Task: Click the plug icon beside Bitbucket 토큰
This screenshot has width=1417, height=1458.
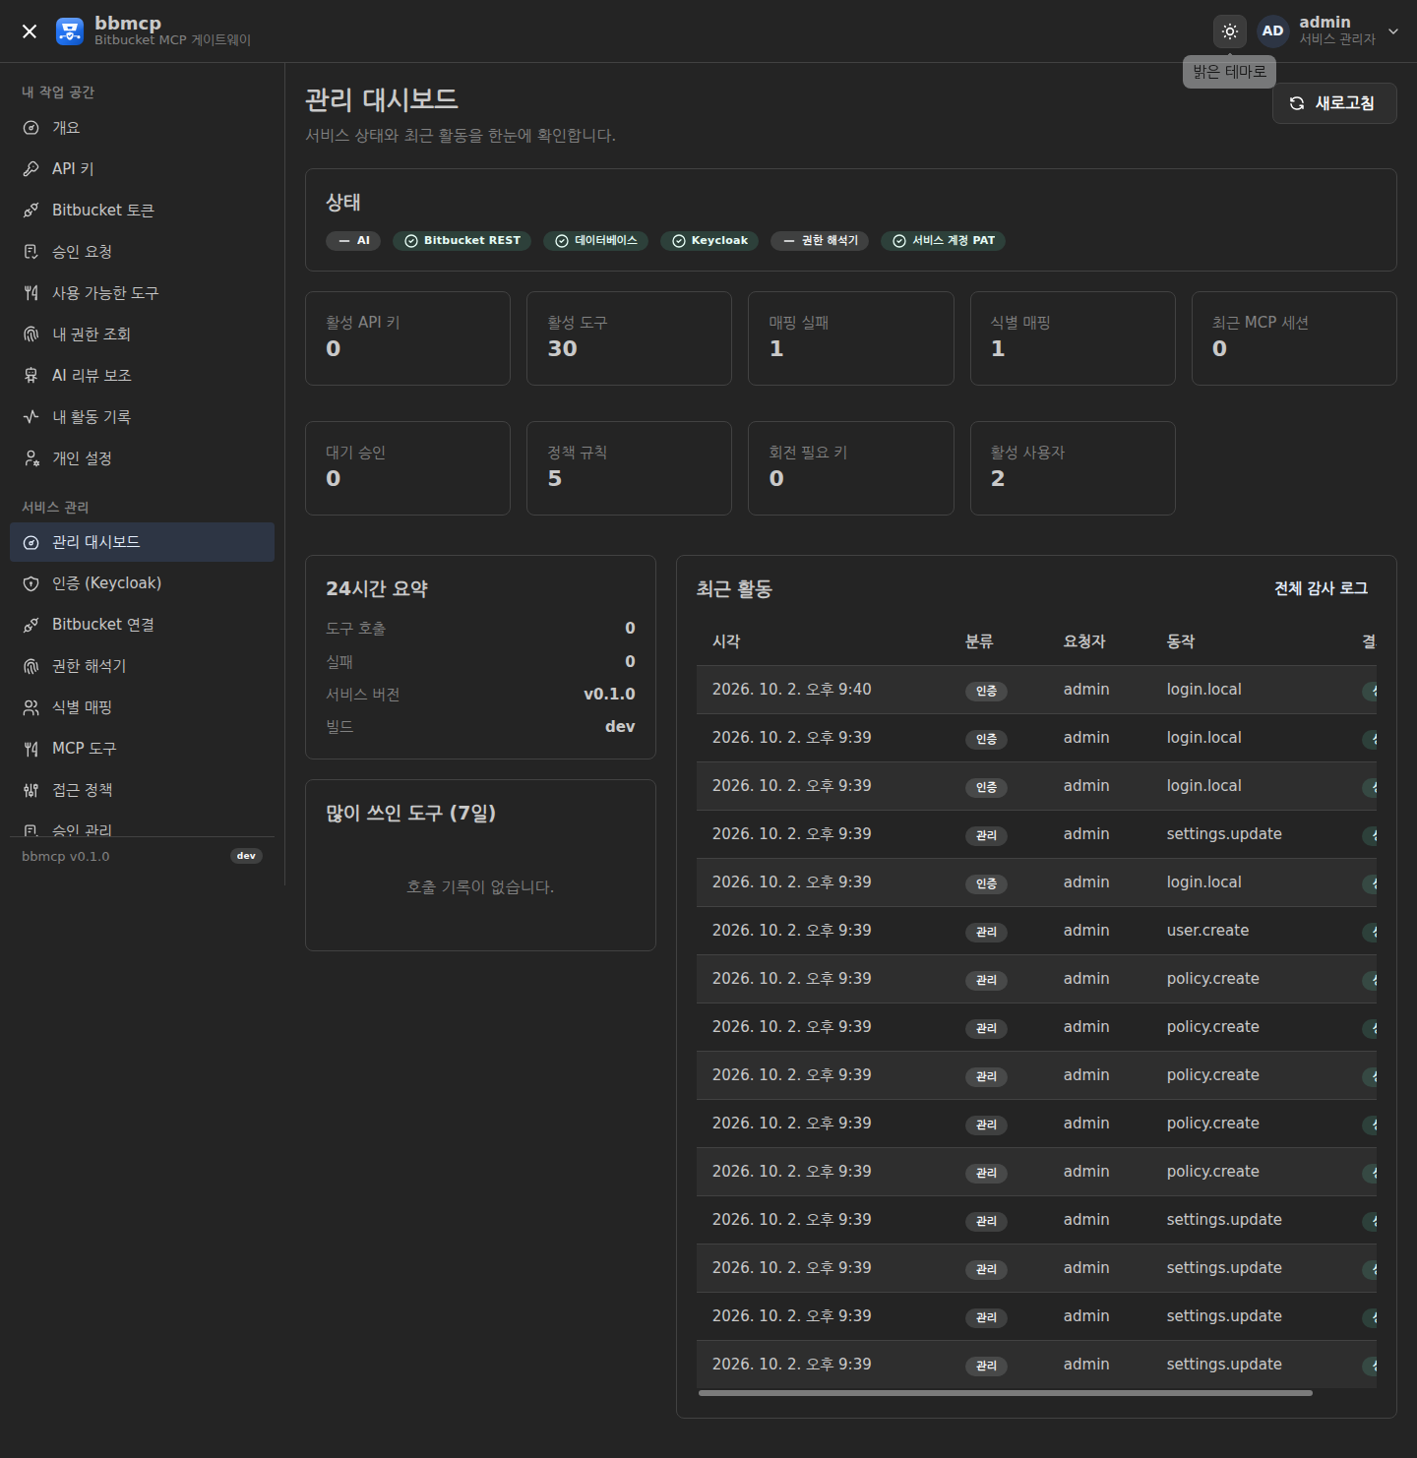Action: [x=31, y=211]
